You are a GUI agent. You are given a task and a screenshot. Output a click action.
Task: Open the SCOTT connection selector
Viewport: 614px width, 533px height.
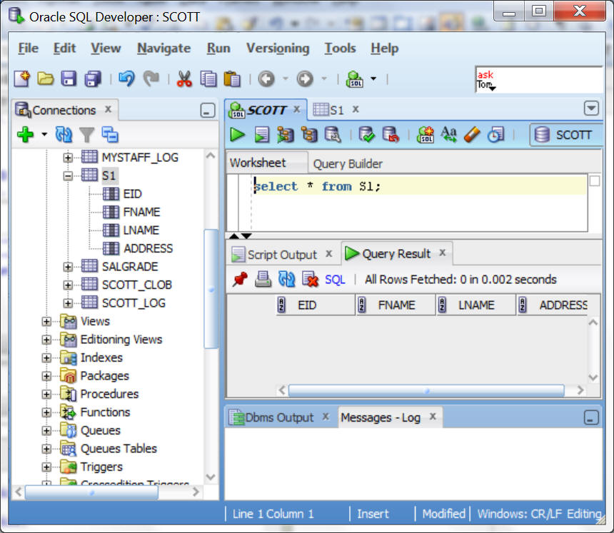[x=566, y=135]
